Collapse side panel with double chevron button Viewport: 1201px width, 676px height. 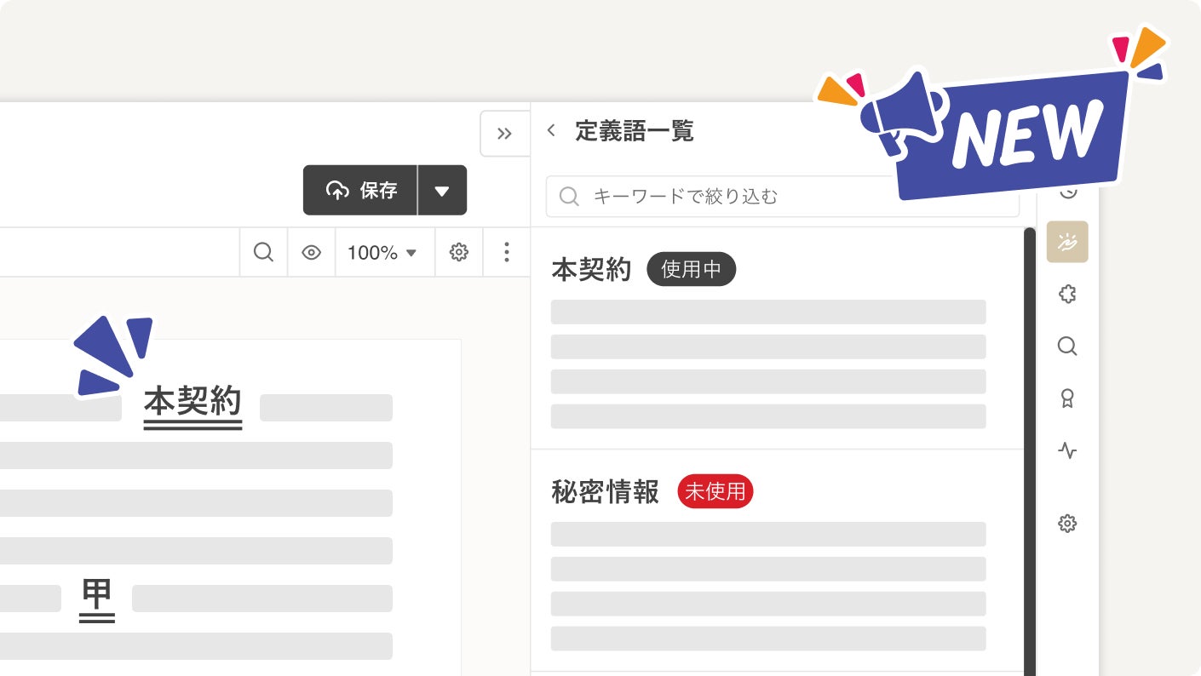[x=504, y=133]
